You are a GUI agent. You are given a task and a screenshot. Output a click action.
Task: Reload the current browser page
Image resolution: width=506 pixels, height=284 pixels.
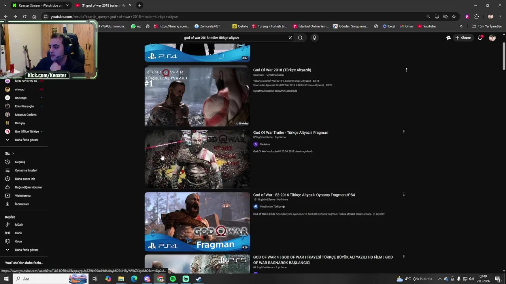[x=25, y=17]
